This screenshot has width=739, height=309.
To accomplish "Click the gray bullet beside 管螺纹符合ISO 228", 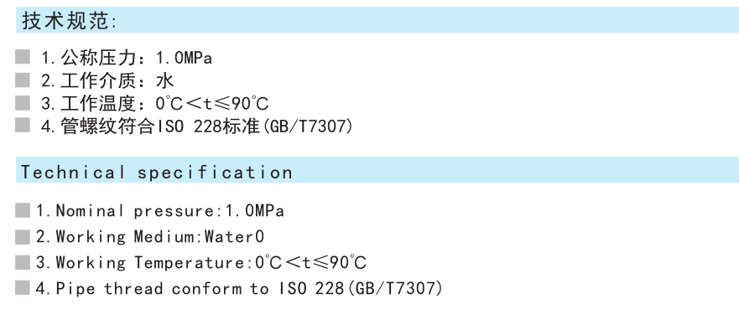I will (22, 125).
